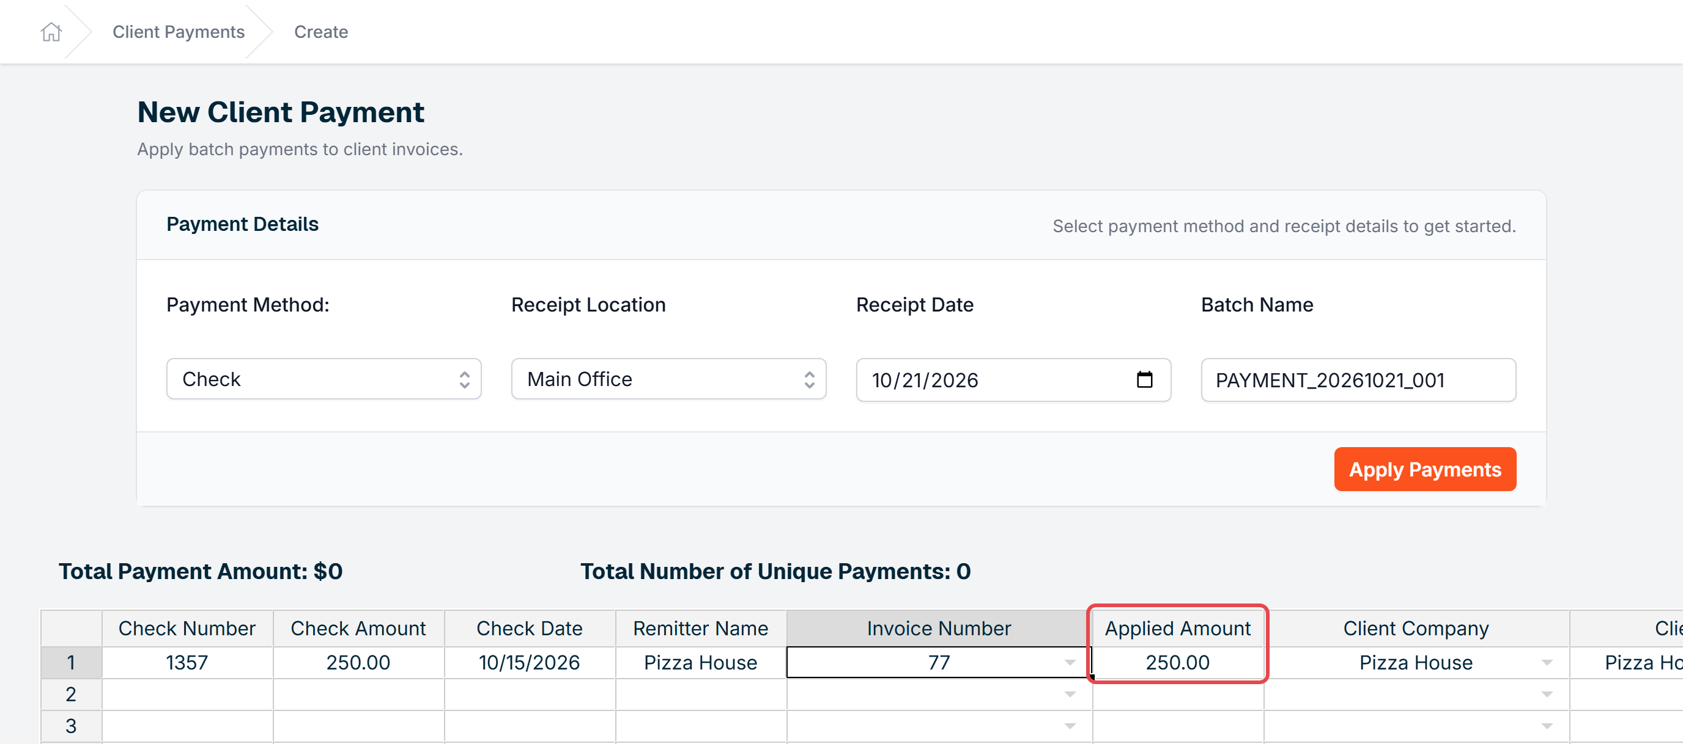Click the Apply Payments button

(1424, 469)
